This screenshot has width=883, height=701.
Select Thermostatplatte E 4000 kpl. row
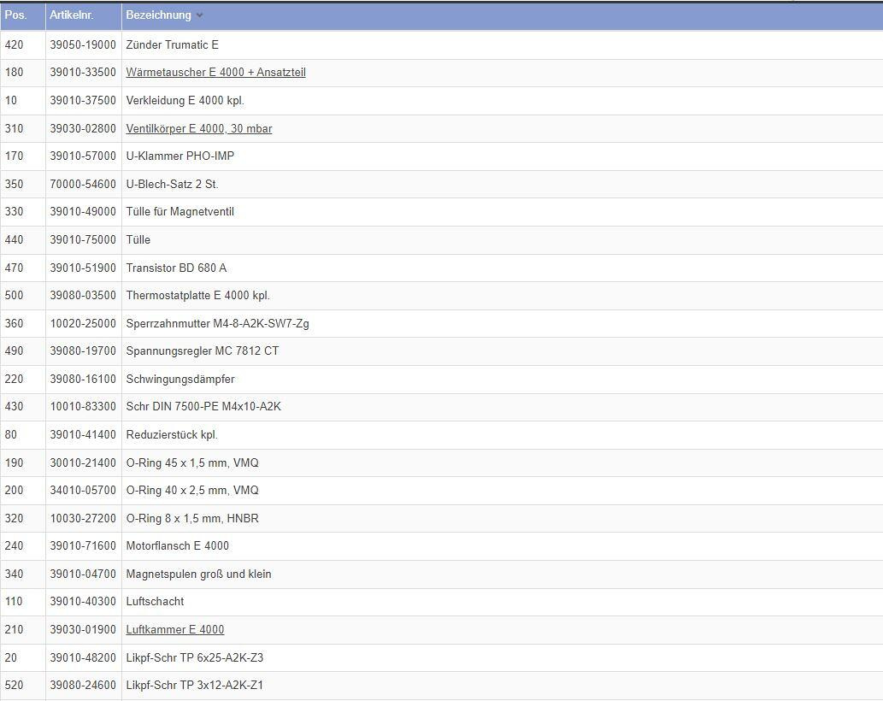pos(197,296)
